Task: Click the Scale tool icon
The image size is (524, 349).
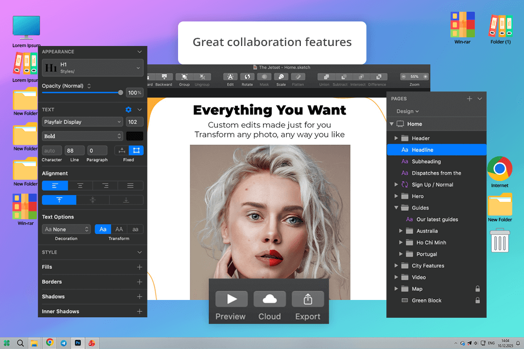Action: click(x=281, y=77)
